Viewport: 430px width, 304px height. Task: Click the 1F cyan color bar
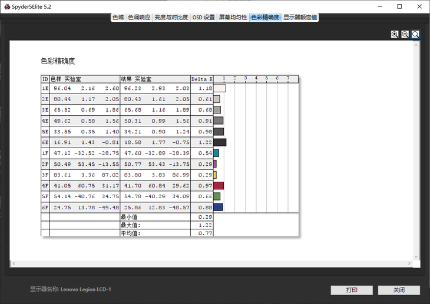pos(216,153)
